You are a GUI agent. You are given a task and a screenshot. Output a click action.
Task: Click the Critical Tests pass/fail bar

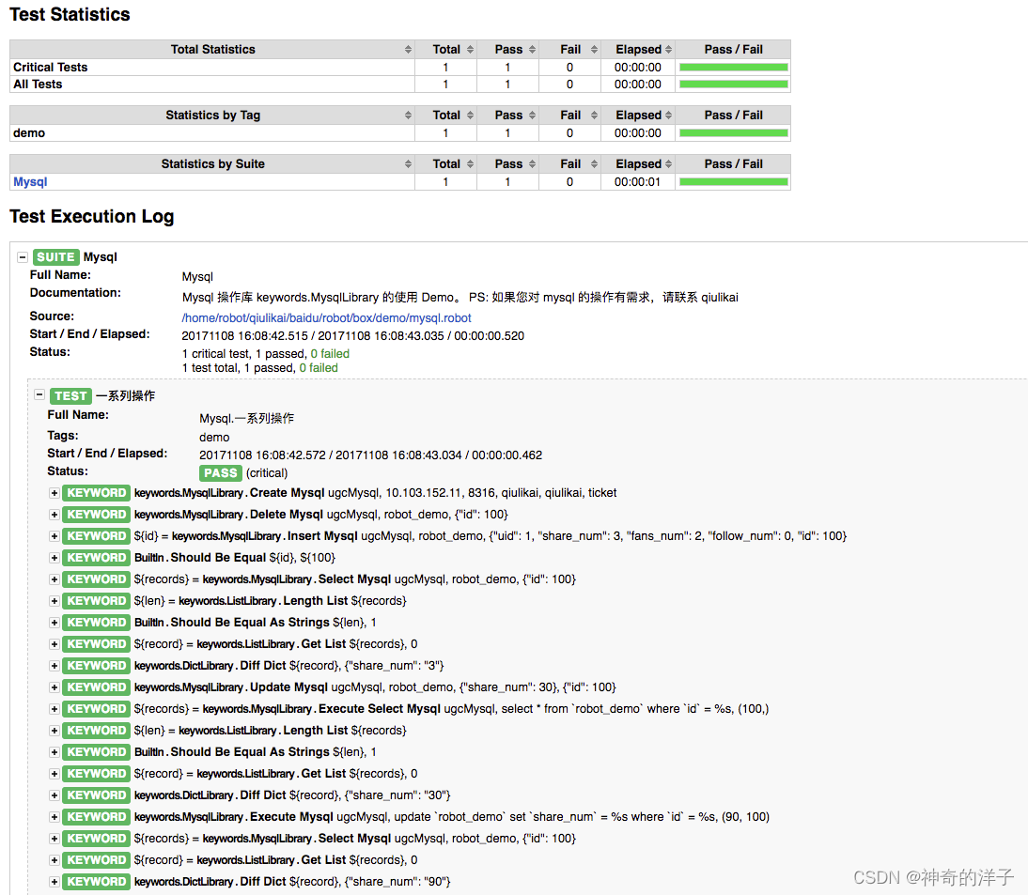click(734, 67)
